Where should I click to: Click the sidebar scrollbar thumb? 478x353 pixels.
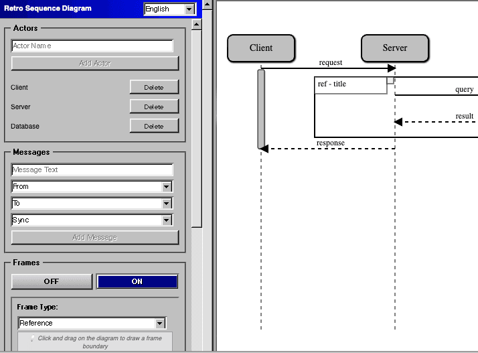pyautogui.click(x=197, y=128)
